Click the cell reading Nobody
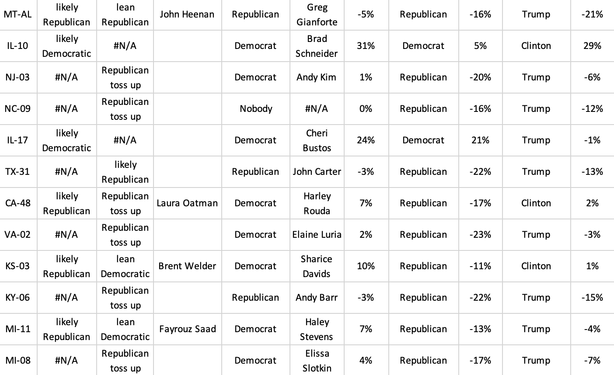The width and height of the screenshot is (614, 375). click(256, 109)
